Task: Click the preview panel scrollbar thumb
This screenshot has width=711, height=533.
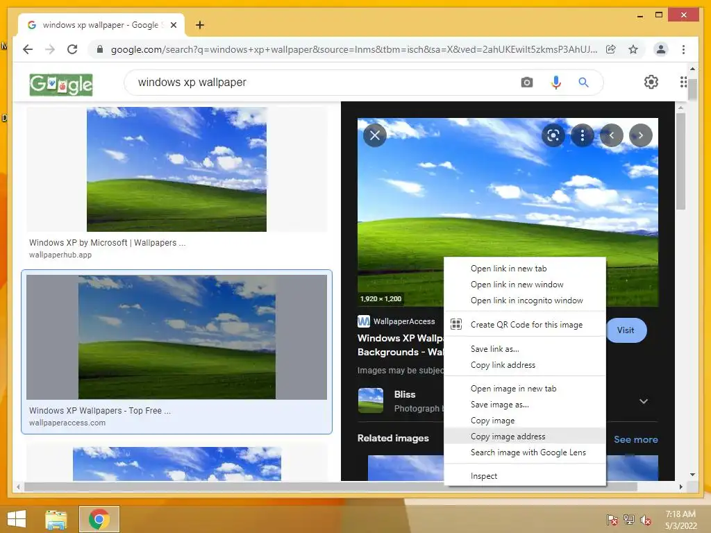Action: pyautogui.click(x=680, y=161)
